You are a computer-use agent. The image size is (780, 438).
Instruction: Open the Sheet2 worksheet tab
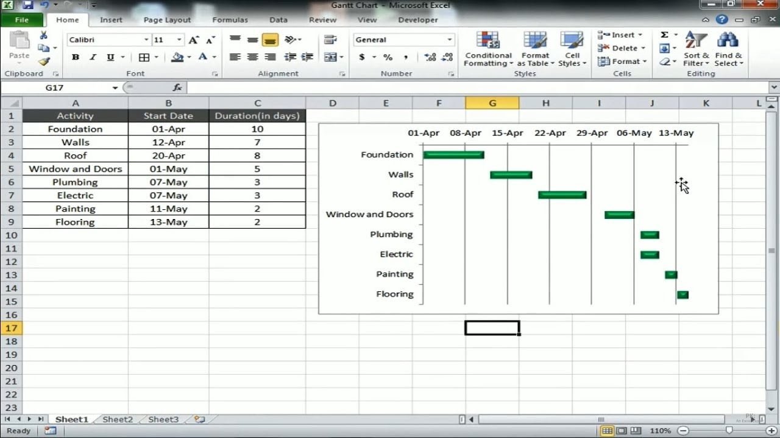pos(118,419)
